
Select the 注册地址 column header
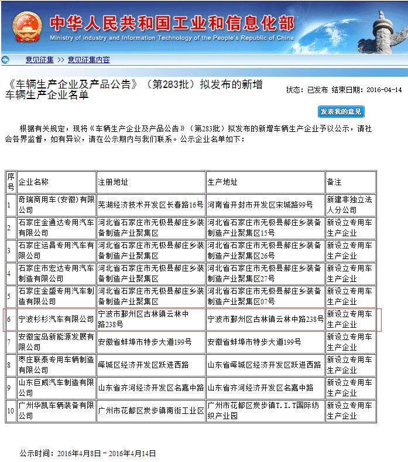pyautogui.click(x=113, y=182)
